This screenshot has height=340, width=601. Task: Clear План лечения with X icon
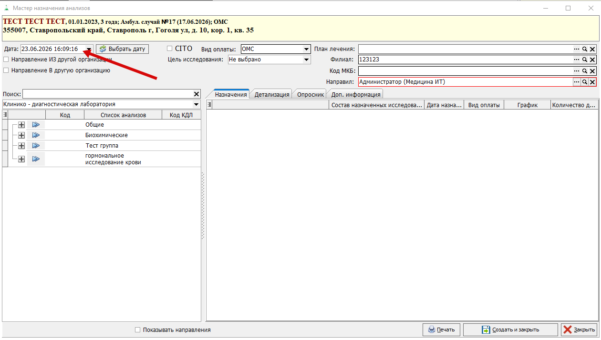pos(592,49)
